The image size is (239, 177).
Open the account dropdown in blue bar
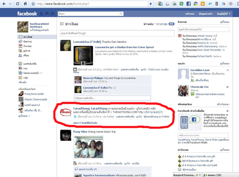tap(224, 14)
